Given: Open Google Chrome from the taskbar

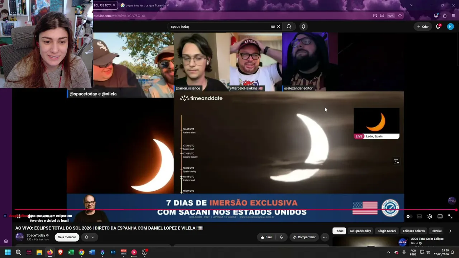Looking at the screenshot, I should pyautogui.click(x=81, y=252).
